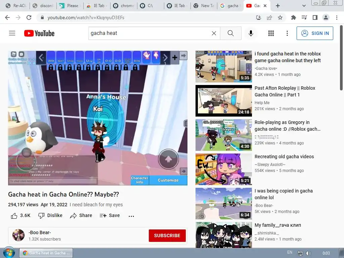The height and width of the screenshot is (258, 344).
Task: Switch to the C:\ browser tab
Action: pos(150,6)
